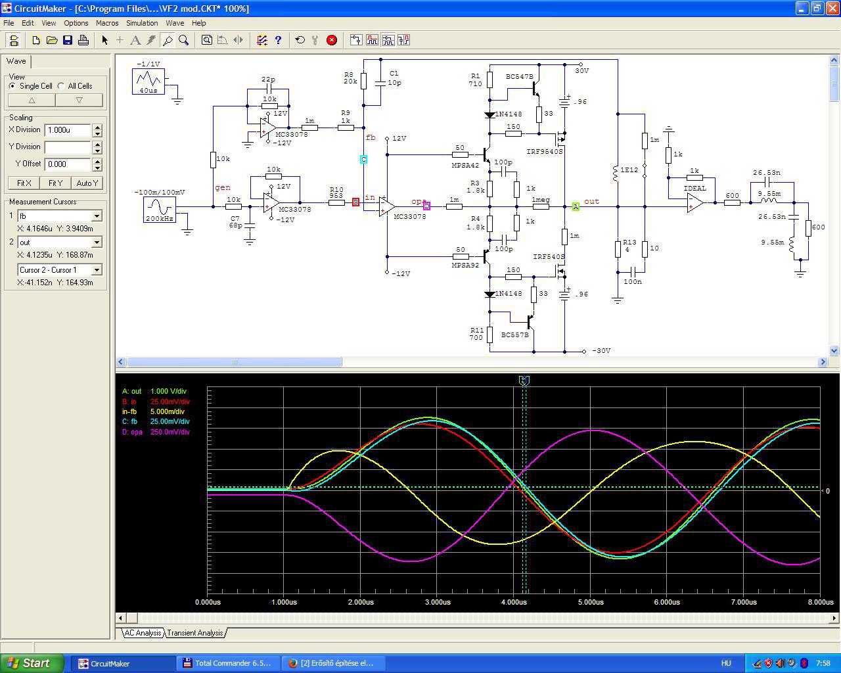Screen dimensions: 841x673
Task: Expand the 'Cursor 2 - Cursor 1' dropdown
Action: [97, 270]
